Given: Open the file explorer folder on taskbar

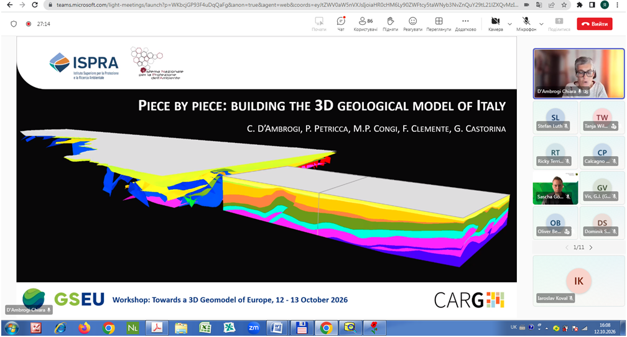Looking at the screenshot, I should click(x=181, y=328).
